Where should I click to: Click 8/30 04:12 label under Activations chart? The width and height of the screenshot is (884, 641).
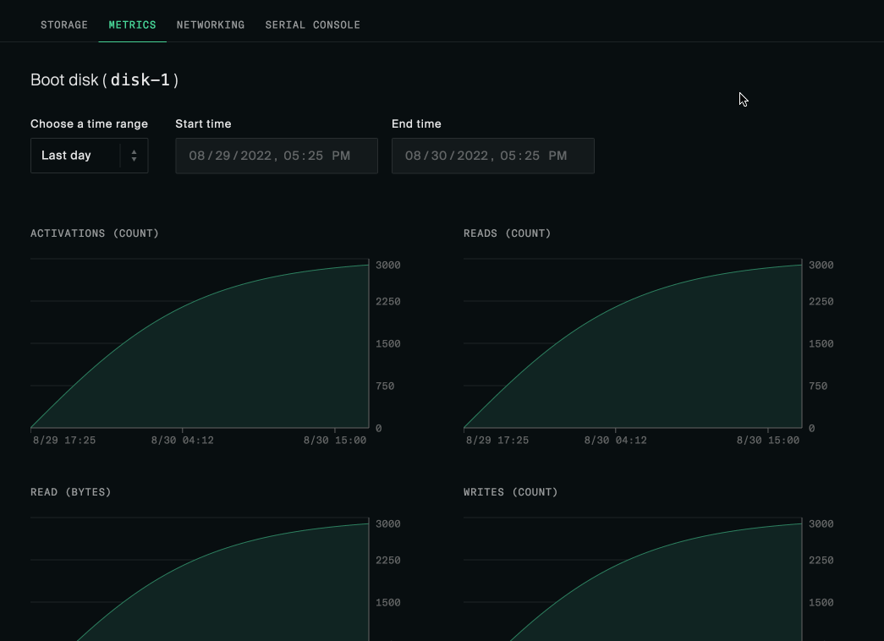[x=182, y=441]
